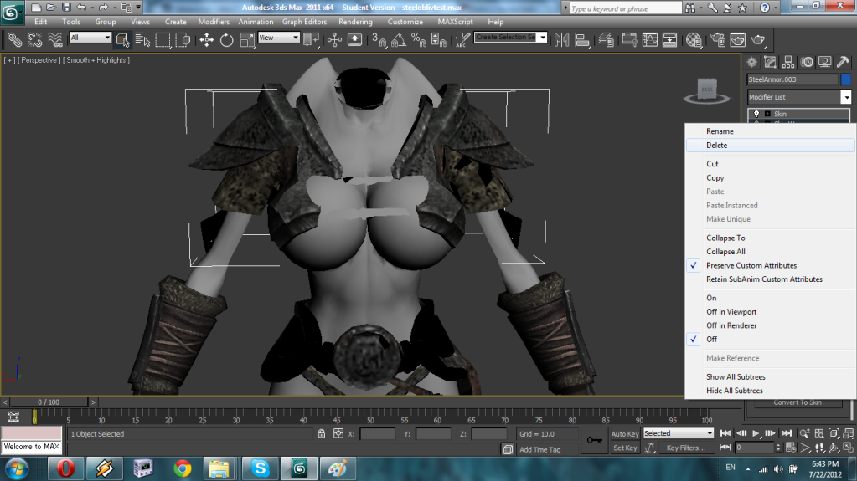Toggle 3D Snaps
This screenshot has height=481, width=857.
379,40
